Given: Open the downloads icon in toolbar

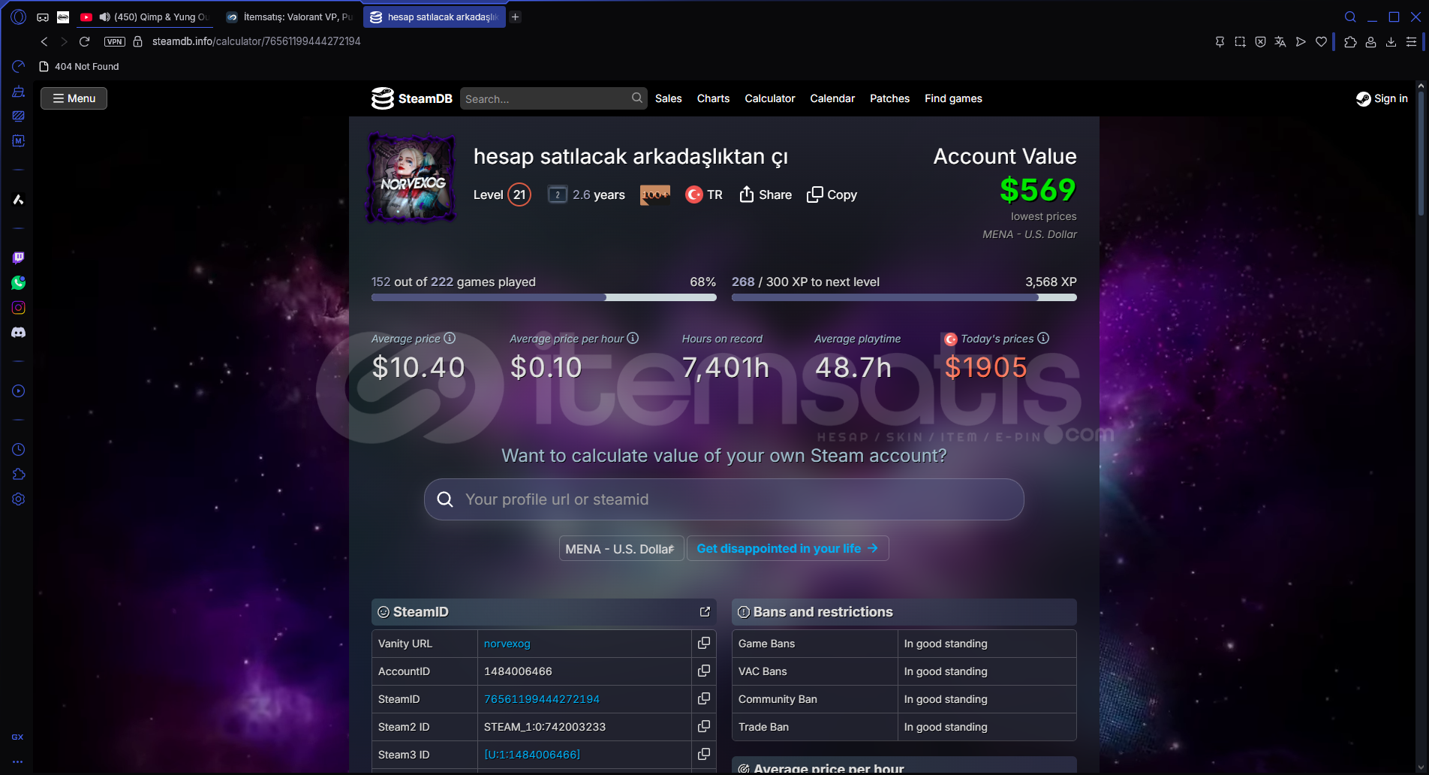Looking at the screenshot, I should [1391, 41].
